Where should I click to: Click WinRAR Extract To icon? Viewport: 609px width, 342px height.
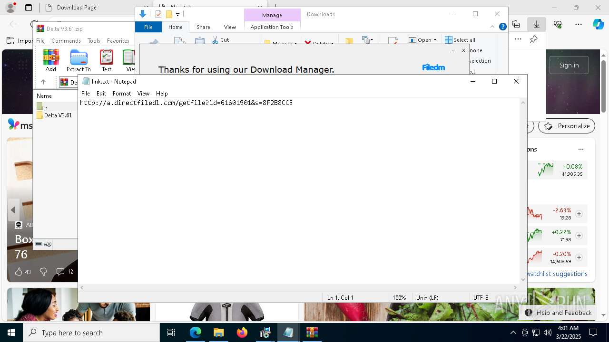click(x=79, y=60)
